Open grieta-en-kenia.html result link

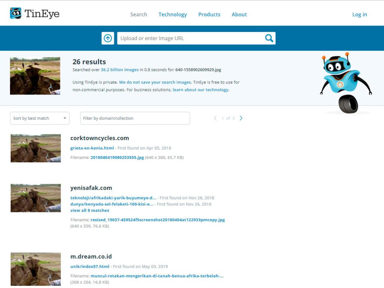92,148
